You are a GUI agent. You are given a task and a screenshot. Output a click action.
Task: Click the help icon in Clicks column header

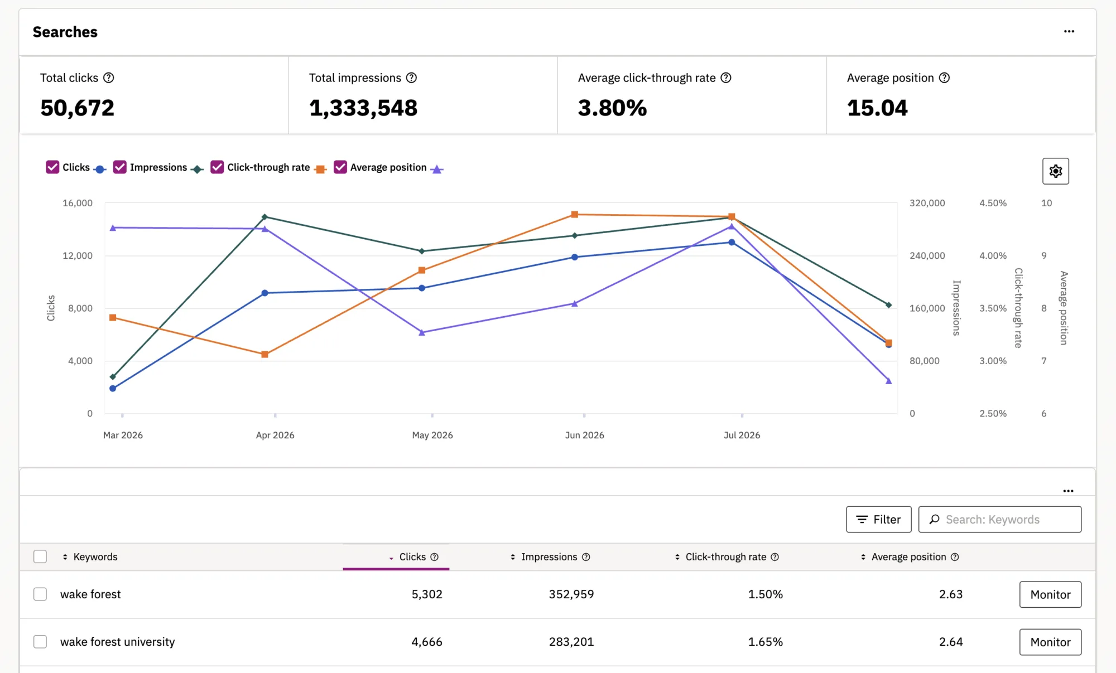[x=434, y=557]
